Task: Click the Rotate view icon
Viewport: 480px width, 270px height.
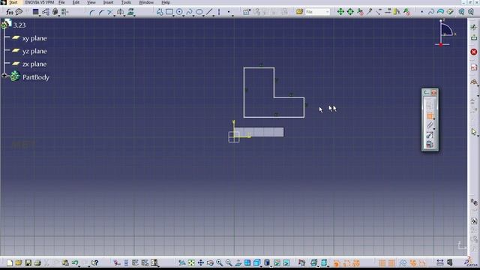Action: 210,262
